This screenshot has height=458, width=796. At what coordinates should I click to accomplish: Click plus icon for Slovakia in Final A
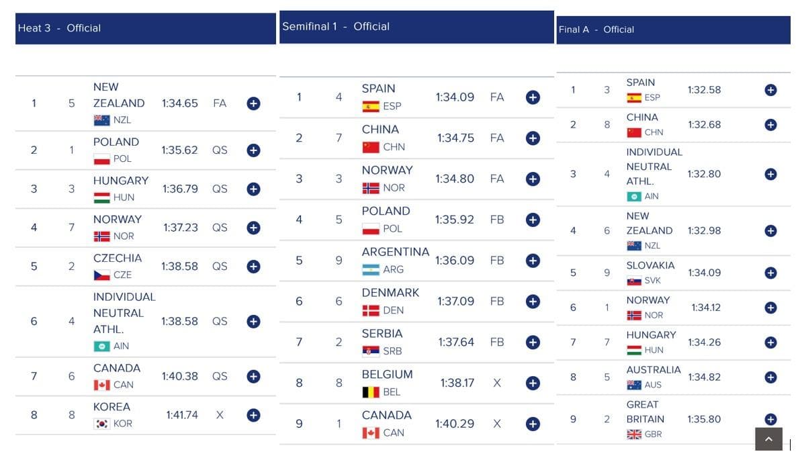pyautogui.click(x=770, y=273)
